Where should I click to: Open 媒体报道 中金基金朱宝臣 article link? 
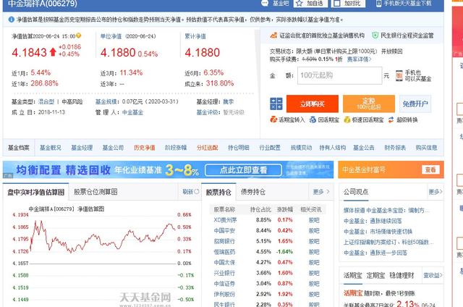coord(386,211)
